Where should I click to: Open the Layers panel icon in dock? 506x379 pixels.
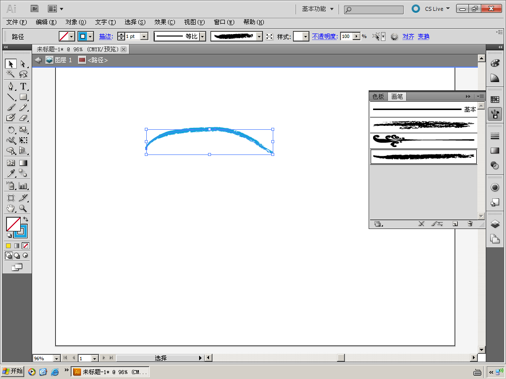click(495, 224)
